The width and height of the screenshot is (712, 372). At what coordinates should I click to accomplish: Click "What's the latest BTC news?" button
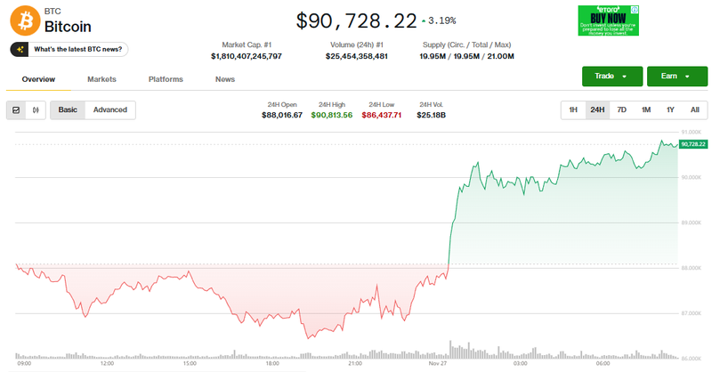tap(71, 49)
